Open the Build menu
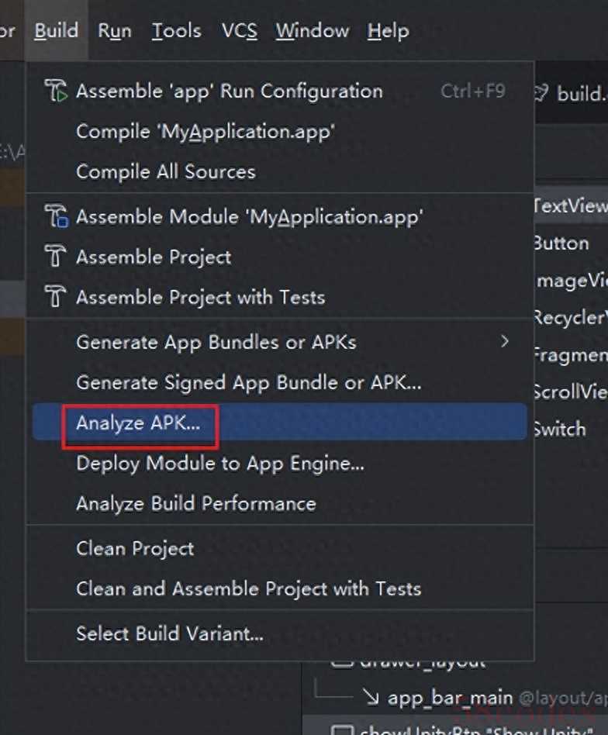Screen dimensions: 608x735 click(x=57, y=31)
